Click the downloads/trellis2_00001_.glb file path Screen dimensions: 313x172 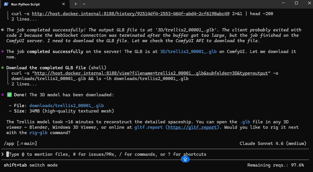point(67,106)
